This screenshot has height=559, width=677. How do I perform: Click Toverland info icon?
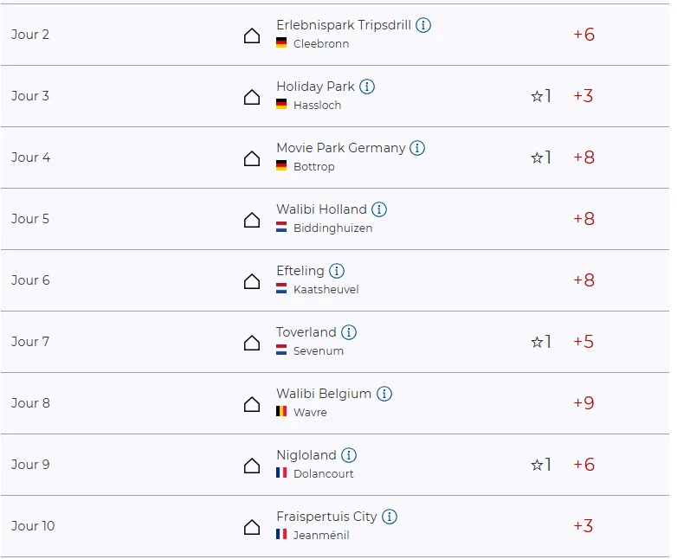(x=349, y=332)
